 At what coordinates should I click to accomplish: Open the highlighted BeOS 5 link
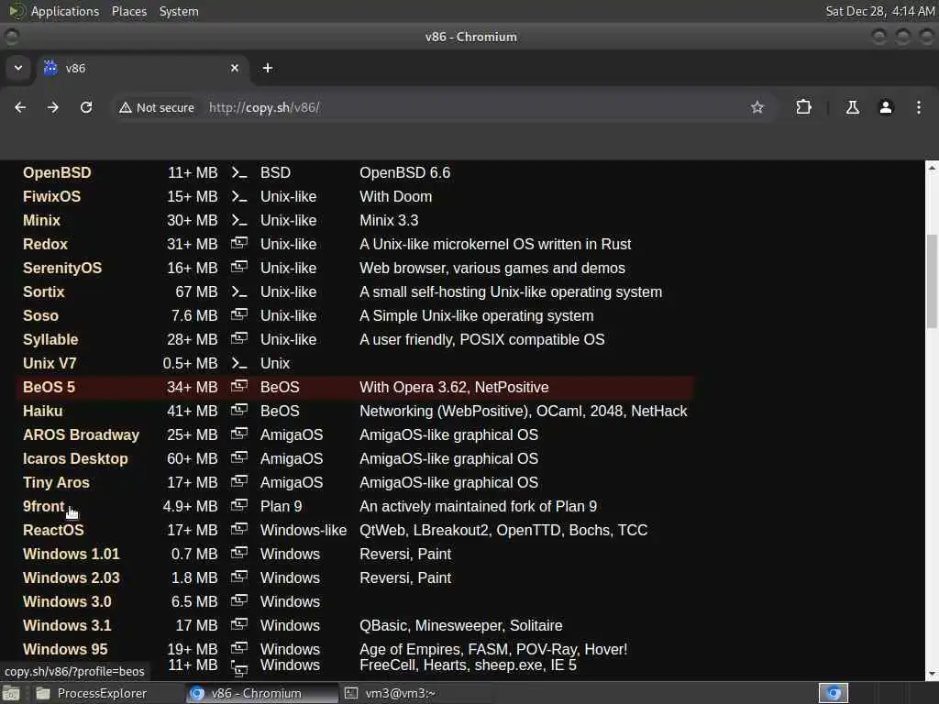click(49, 388)
